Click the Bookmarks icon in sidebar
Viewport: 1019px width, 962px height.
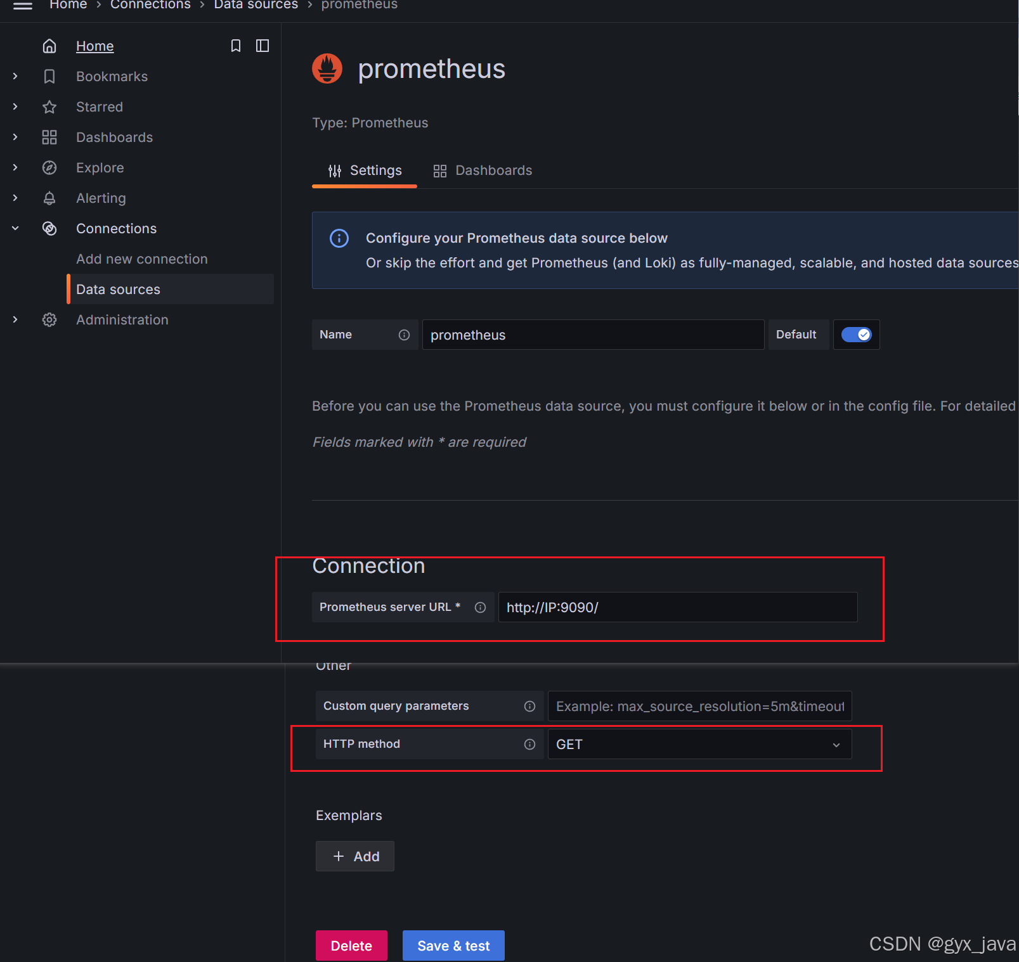pyautogui.click(x=49, y=77)
